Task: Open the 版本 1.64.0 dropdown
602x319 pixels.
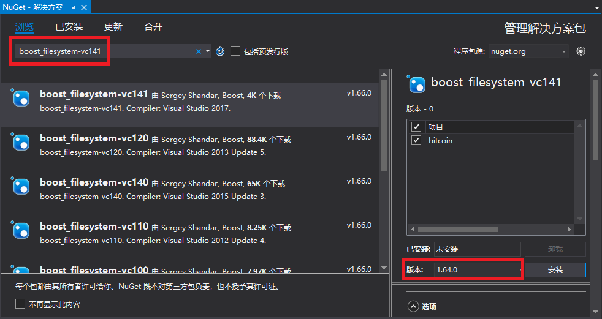Action: [x=478, y=270]
